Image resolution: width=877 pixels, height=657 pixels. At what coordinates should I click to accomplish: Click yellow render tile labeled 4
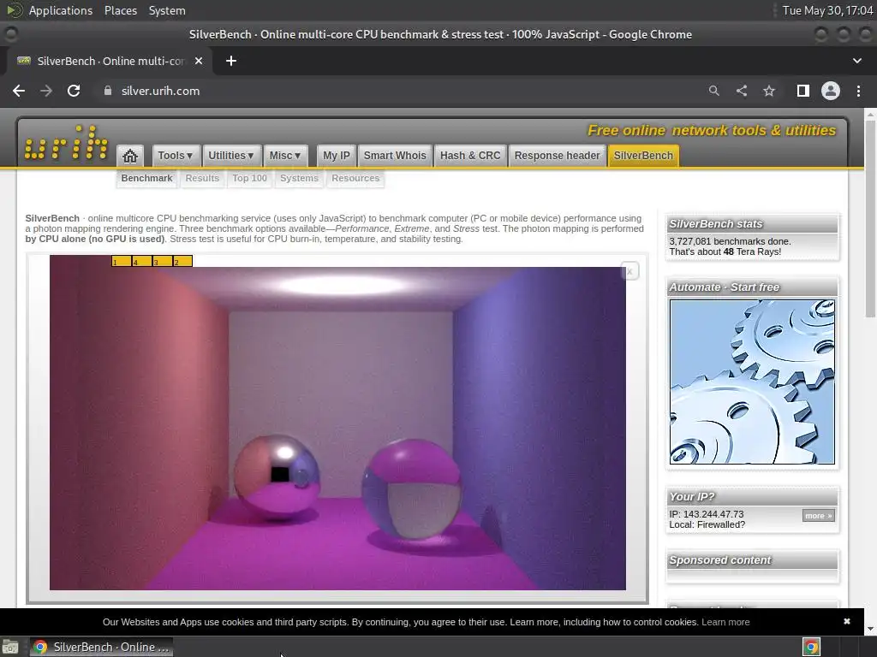click(141, 261)
